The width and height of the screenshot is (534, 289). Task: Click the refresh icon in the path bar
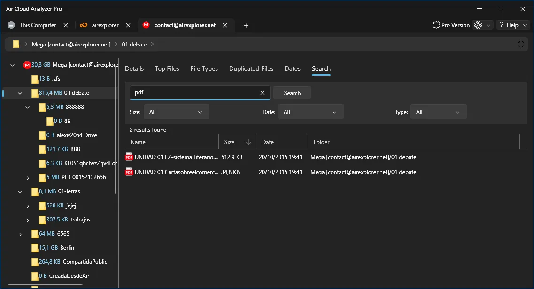[520, 44]
